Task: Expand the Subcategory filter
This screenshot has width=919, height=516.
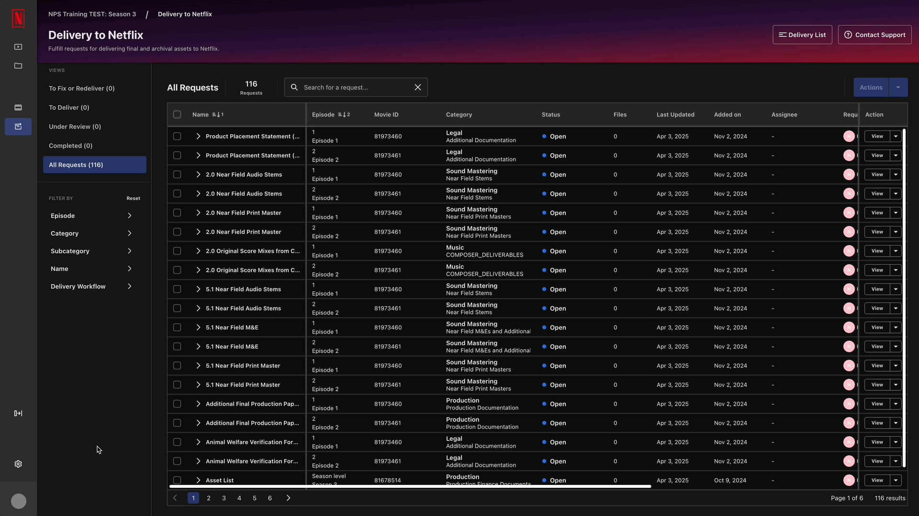Action: coord(91,251)
